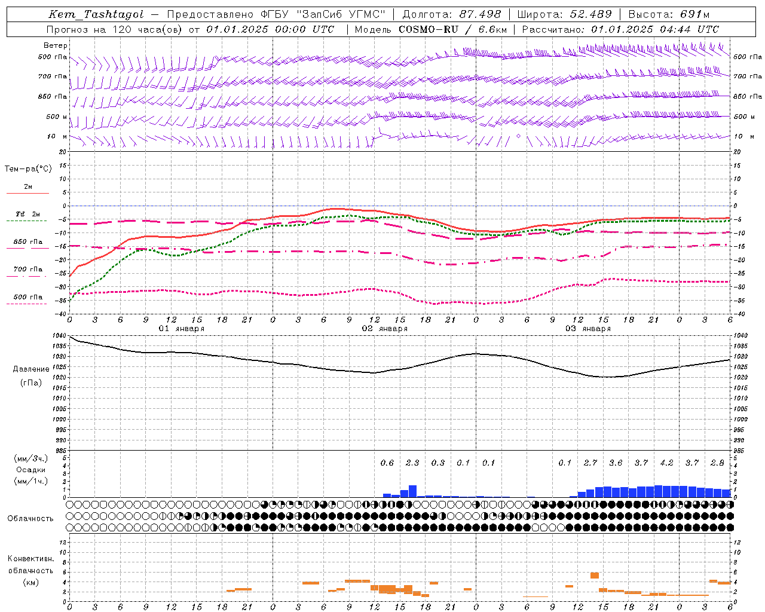Image resolution: width=765 pixels, height=612 pixels.
Task: Click the highest orange convective cloud bar on 03 января
Action: pyautogui.click(x=595, y=575)
